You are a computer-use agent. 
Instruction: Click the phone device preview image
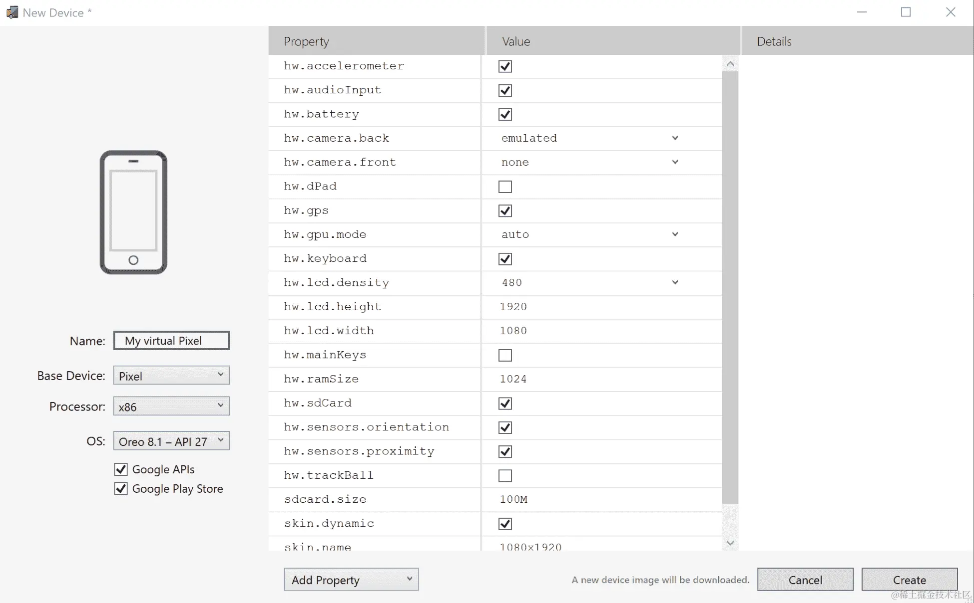[x=133, y=212]
